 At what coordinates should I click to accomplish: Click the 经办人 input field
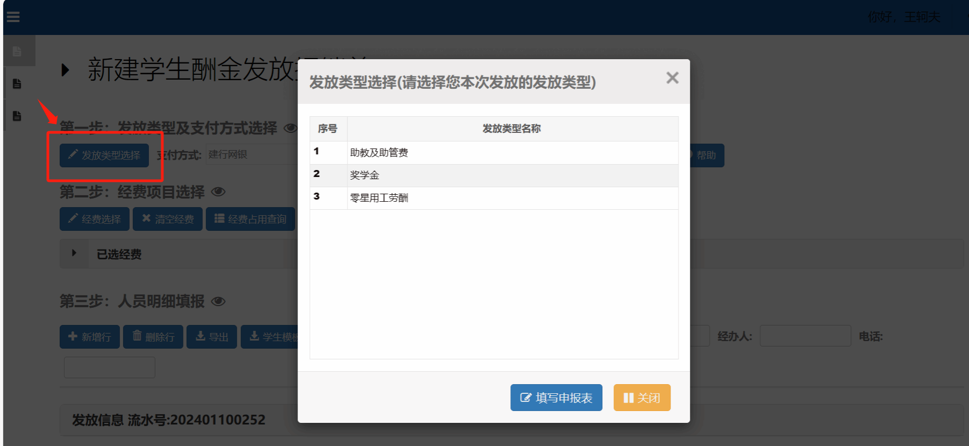805,336
